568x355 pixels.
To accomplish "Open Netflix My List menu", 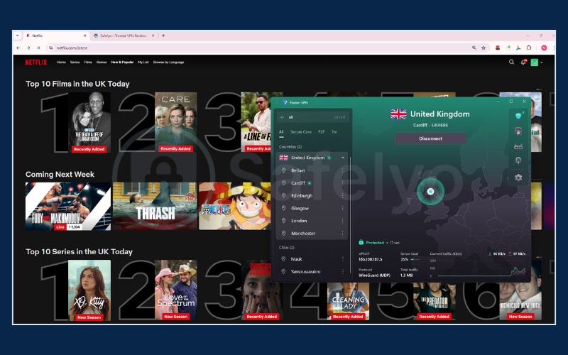I will click(x=143, y=62).
